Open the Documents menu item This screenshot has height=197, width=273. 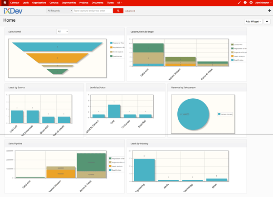[97, 3]
